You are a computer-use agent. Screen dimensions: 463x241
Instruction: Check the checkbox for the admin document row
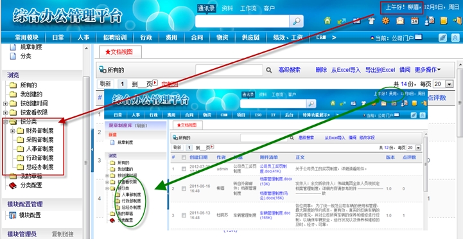point(184,168)
